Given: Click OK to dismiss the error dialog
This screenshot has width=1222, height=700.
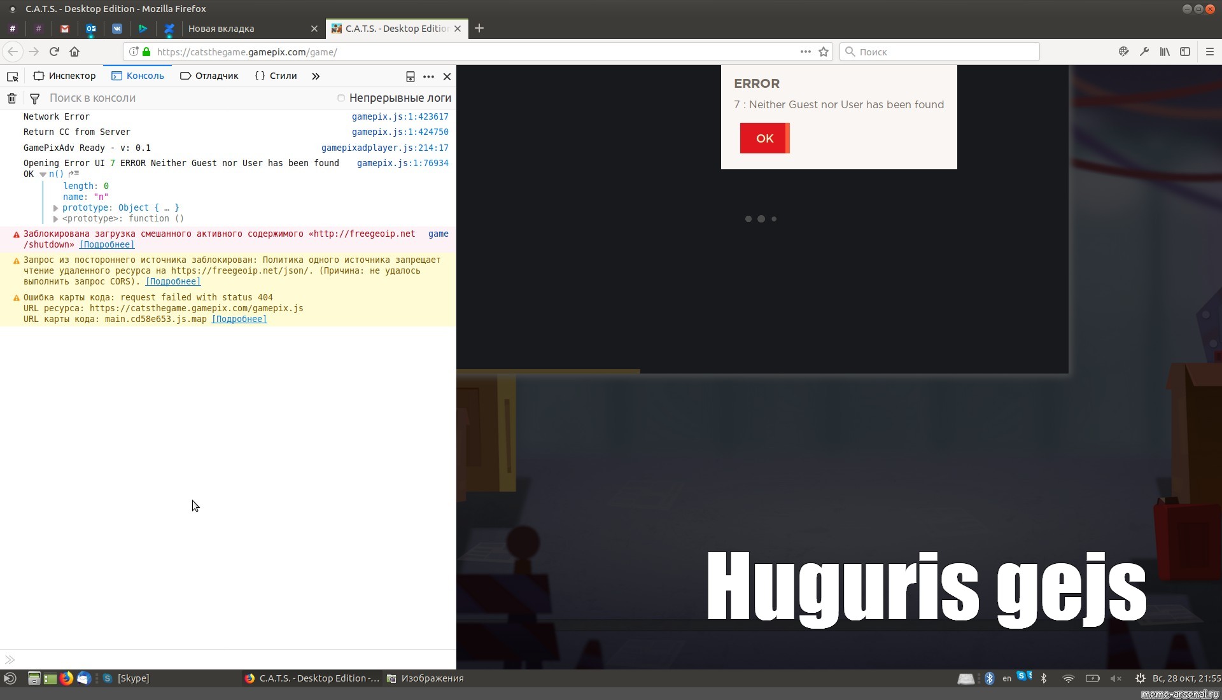Looking at the screenshot, I should point(764,137).
